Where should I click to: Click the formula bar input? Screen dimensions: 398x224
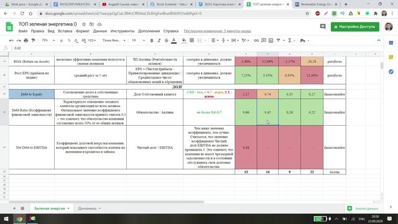(x=198, y=48)
